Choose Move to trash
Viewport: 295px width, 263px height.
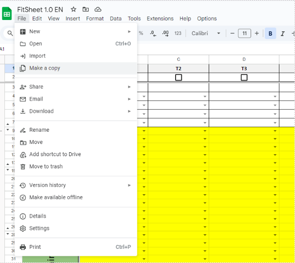click(x=46, y=166)
